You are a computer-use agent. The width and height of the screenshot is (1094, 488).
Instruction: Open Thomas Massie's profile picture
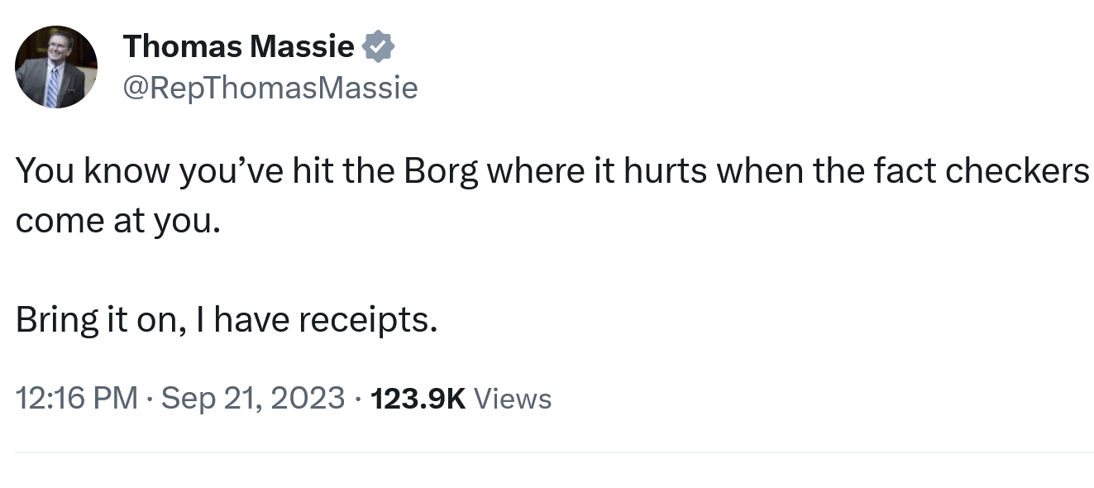point(56,66)
